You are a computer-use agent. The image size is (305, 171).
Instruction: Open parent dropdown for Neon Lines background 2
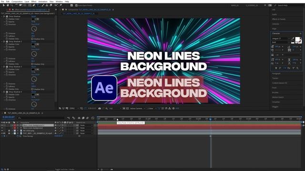tap(86, 125)
